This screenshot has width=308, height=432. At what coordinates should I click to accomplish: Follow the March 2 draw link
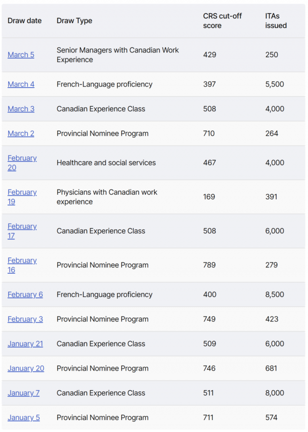(21, 133)
